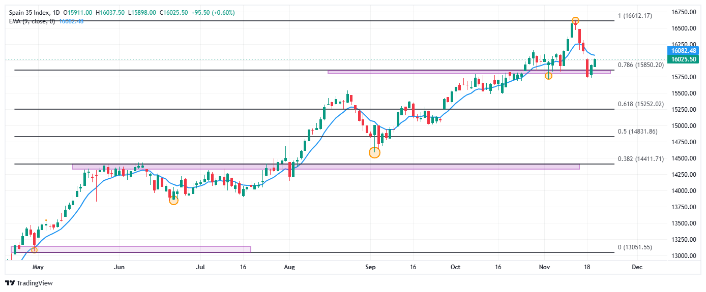Select the 0.382 (14411.71) Fibonacci label
Viewport: 706px width, 292px height.
pyautogui.click(x=640, y=159)
